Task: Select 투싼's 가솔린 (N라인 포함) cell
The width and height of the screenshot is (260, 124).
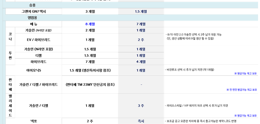Action: tap(38, 49)
